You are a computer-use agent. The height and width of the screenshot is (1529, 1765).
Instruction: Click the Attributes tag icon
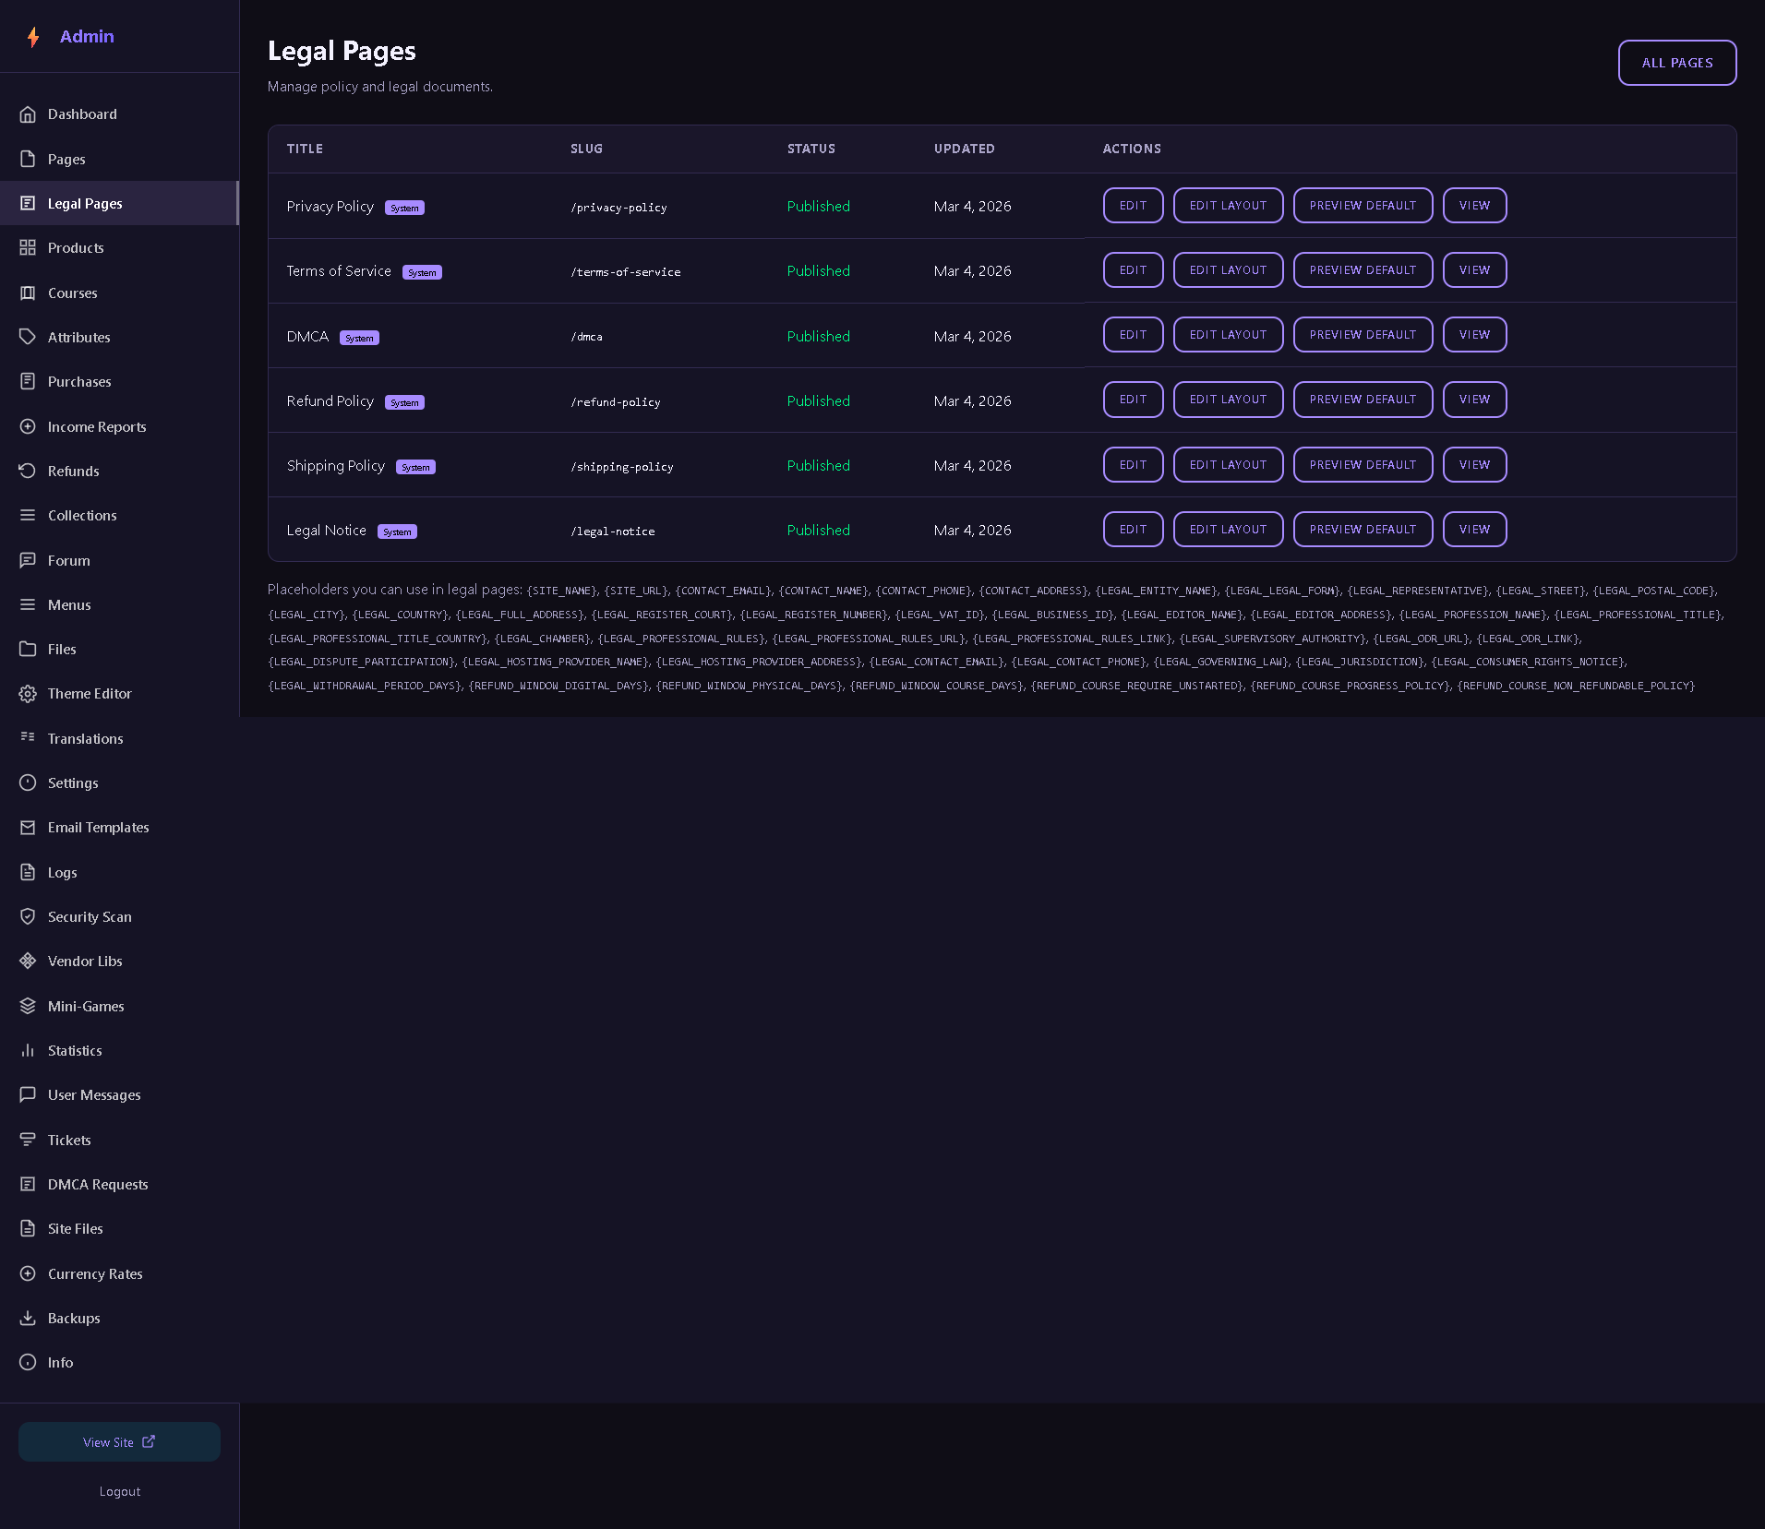(x=28, y=337)
